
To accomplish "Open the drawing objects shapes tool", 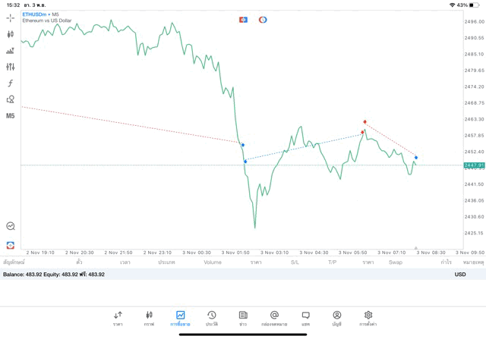I will [x=10, y=99].
